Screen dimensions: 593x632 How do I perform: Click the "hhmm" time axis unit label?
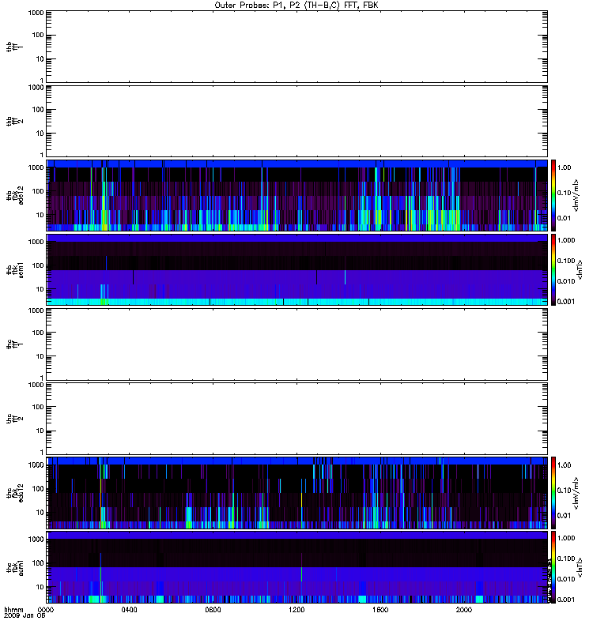tap(13, 610)
